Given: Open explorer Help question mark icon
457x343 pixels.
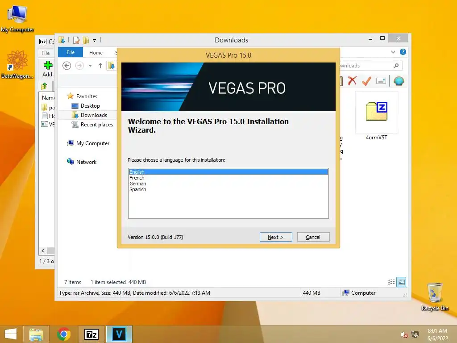Looking at the screenshot, I should coord(403,52).
